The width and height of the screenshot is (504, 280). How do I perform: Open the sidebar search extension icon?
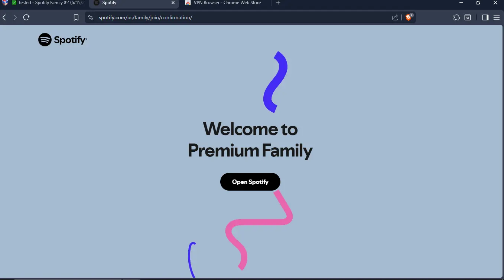[468, 17]
